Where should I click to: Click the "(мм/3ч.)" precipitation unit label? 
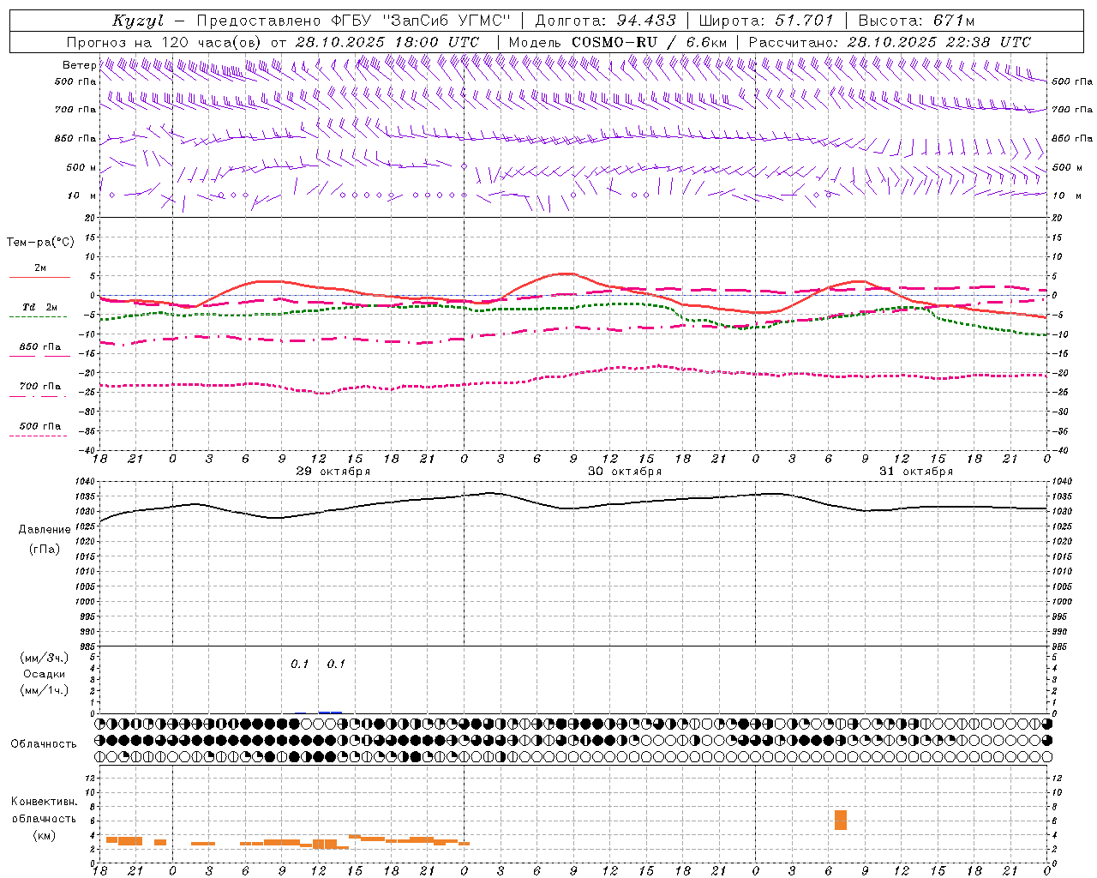click(x=45, y=658)
